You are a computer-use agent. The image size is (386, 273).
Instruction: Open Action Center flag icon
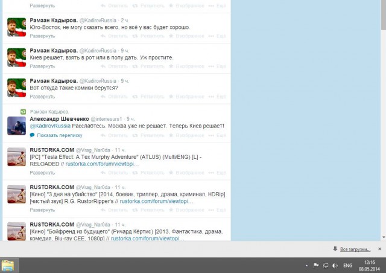[x=316, y=266]
